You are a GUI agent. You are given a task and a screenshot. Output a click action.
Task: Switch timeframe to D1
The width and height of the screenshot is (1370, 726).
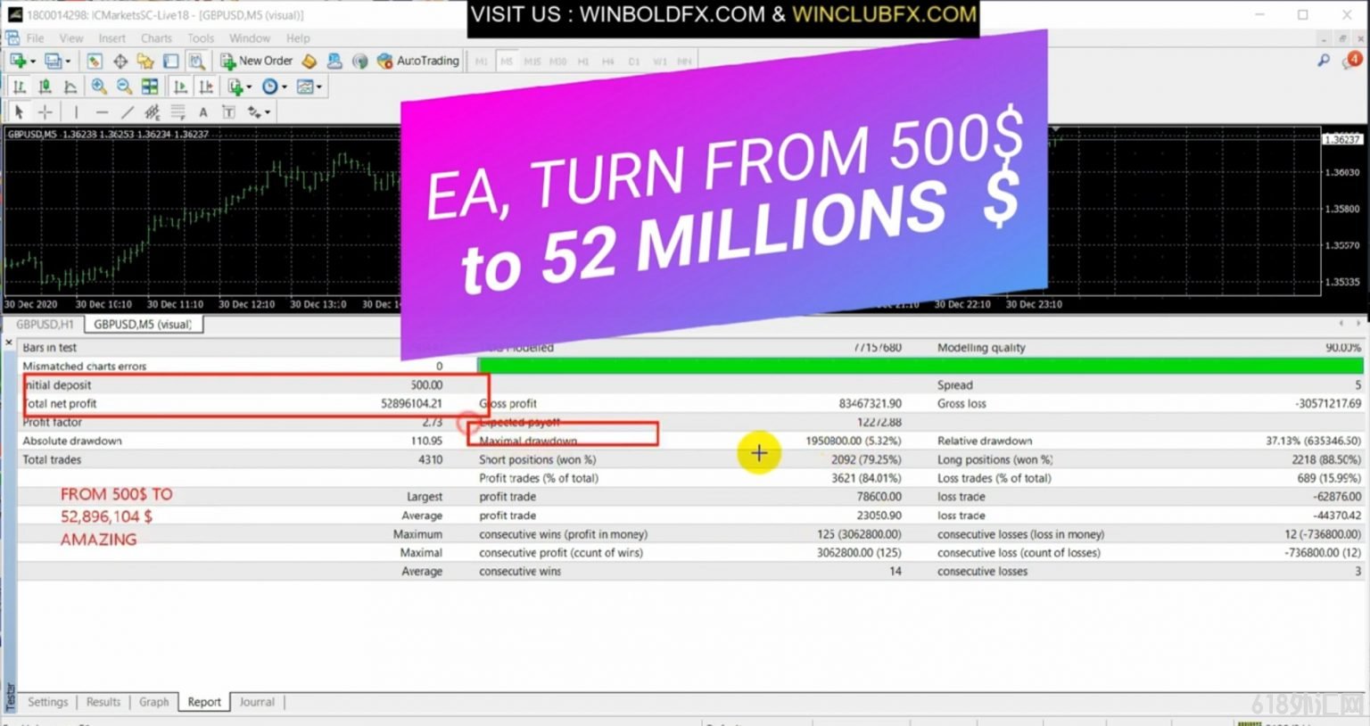634,62
